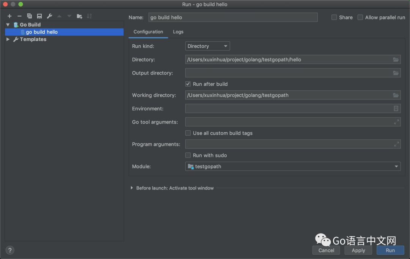This screenshot has height=259, width=410.
Task: Click the Copy Configuration icon
Action: [x=29, y=16]
